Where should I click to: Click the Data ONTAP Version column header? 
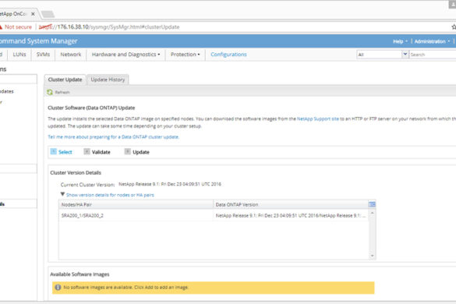pyautogui.click(x=291, y=204)
